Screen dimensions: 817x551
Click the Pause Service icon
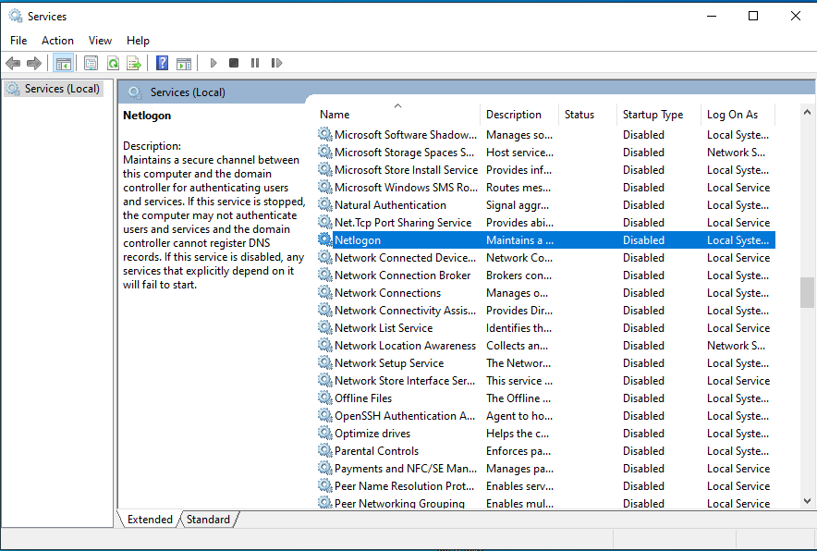coord(255,63)
